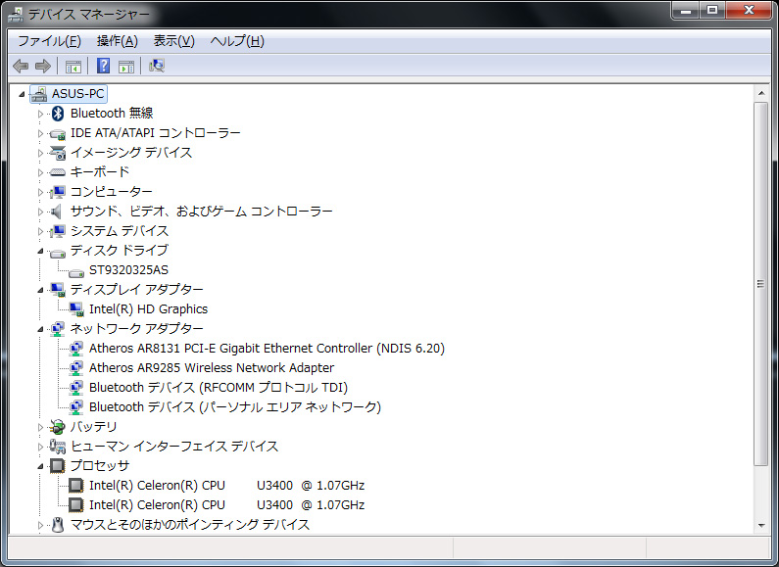Collapse the ネットワーク アダプター category
The height and width of the screenshot is (567, 779).
tap(41, 329)
